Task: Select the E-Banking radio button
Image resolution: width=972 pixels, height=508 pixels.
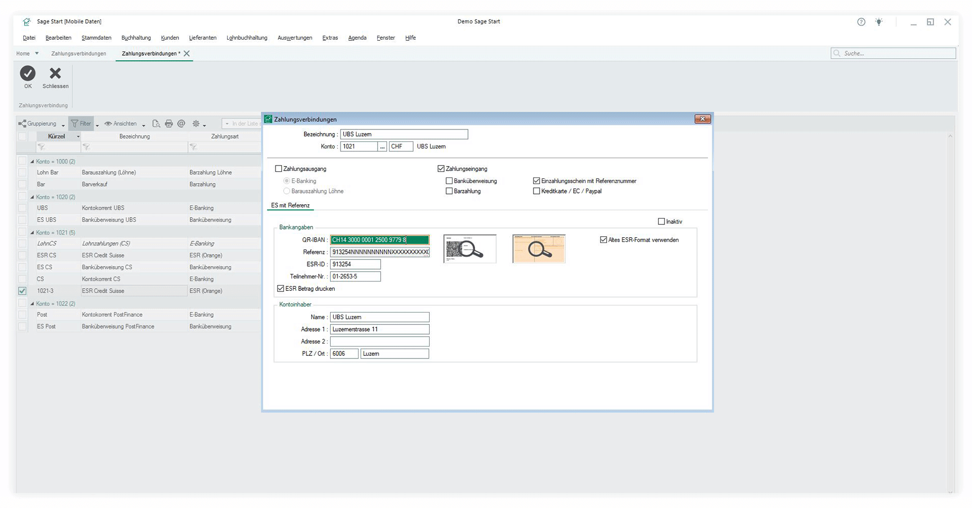Action: coord(287,181)
